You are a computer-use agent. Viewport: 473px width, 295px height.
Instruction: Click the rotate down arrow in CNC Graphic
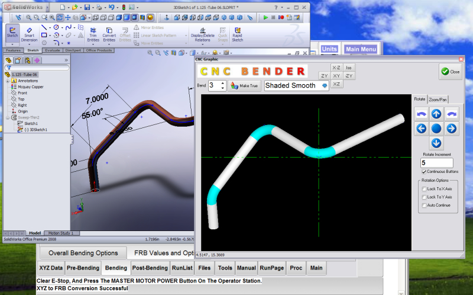436,143
